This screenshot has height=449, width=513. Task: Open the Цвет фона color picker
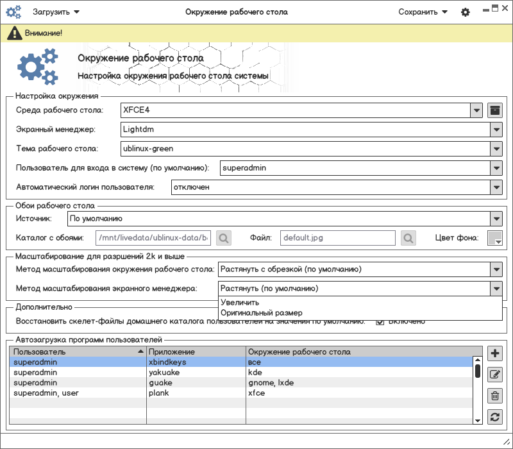pos(494,238)
